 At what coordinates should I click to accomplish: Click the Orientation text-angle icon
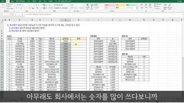(50, 5)
